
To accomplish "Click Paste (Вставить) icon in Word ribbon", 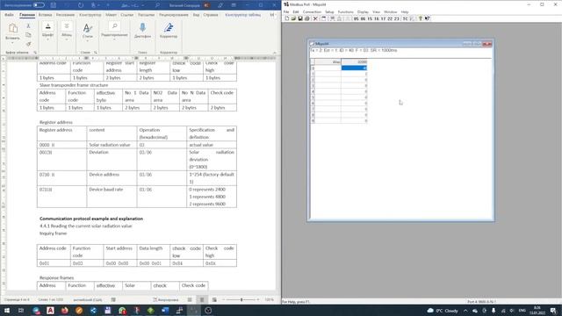I will (13, 29).
